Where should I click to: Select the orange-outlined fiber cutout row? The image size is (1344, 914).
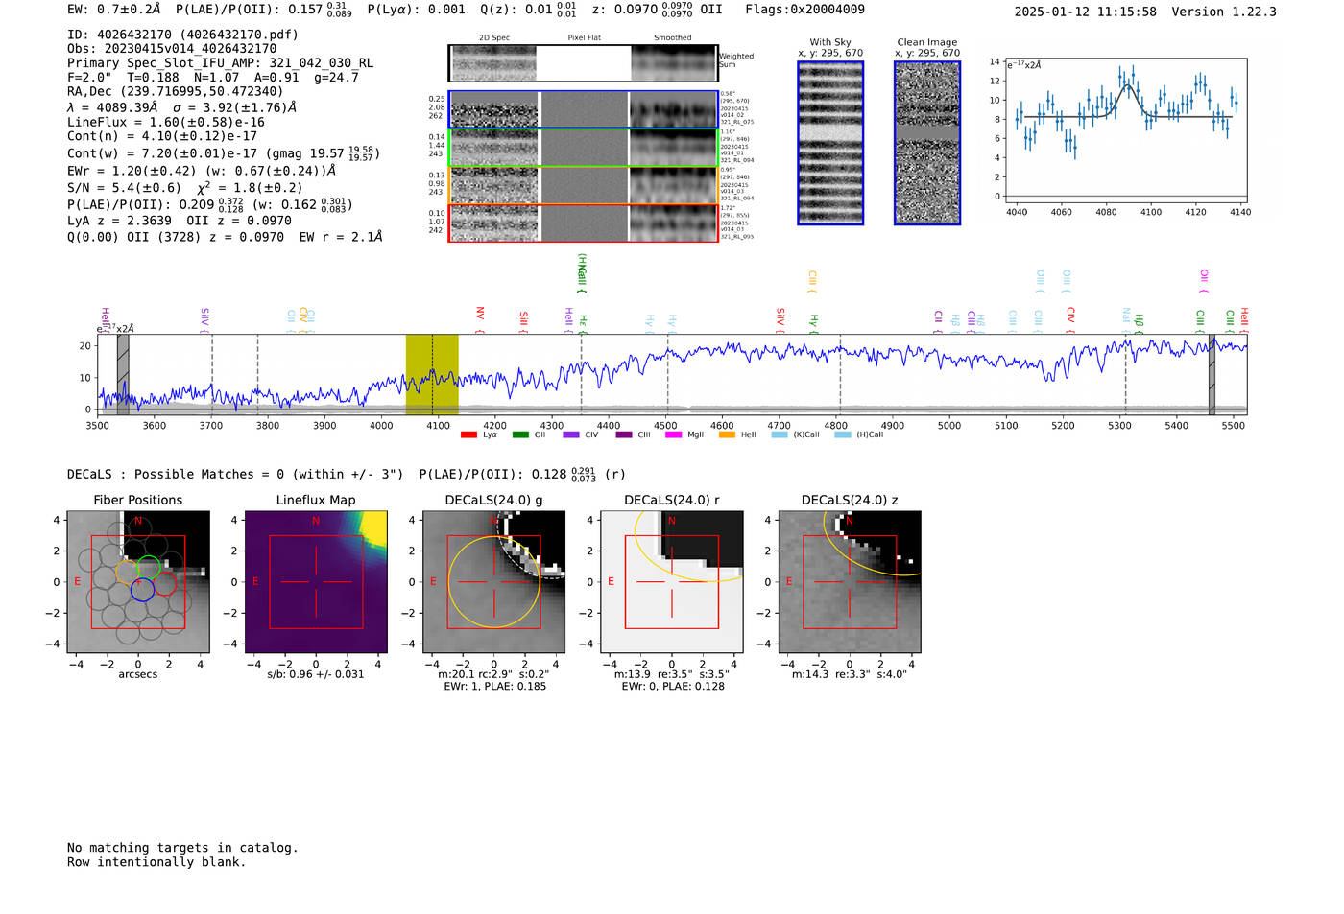pyautogui.click(x=584, y=185)
